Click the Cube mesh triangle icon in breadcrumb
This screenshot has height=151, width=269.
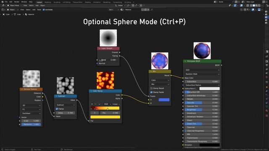[x=15, y=14]
